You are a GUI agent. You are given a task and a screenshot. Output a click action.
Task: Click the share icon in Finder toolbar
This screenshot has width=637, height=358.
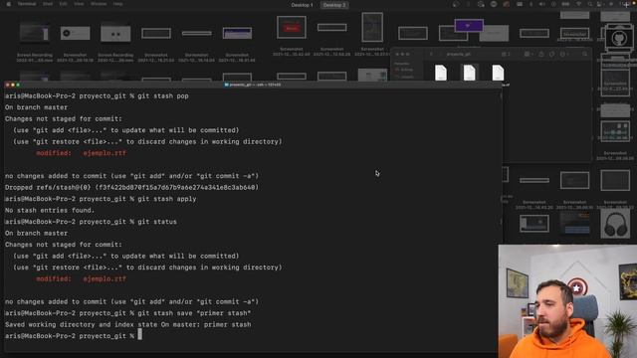pyautogui.click(x=541, y=54)
